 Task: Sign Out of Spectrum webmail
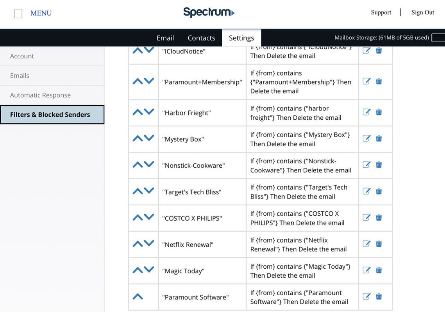(423, 12)
